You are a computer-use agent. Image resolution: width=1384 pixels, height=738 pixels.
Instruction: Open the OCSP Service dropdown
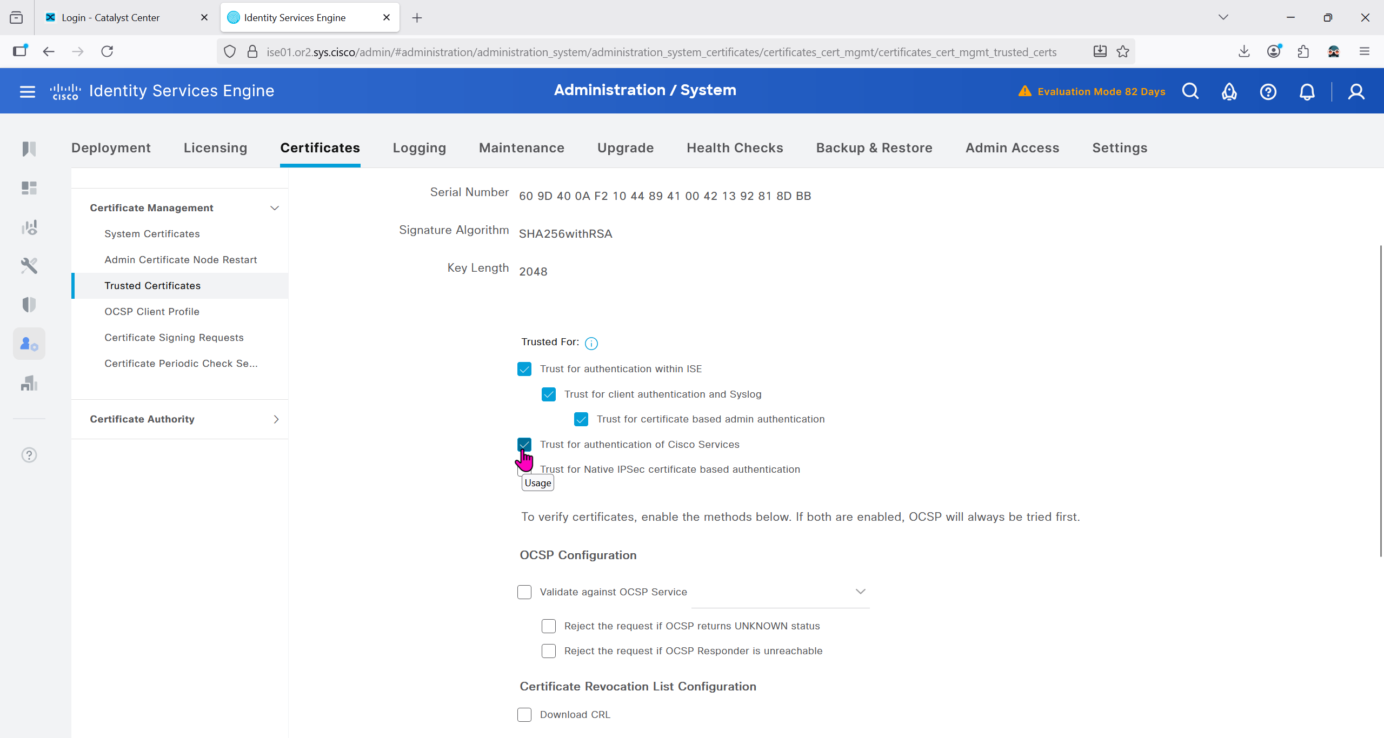[x=860, y=592]
